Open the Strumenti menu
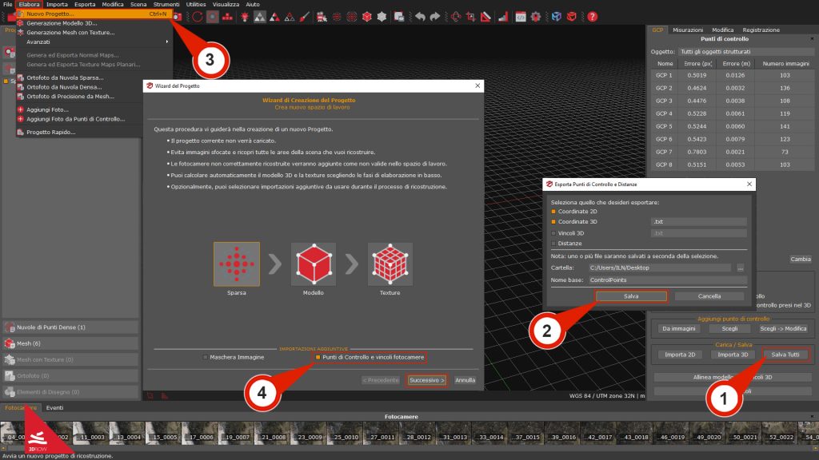 (166, 4)
